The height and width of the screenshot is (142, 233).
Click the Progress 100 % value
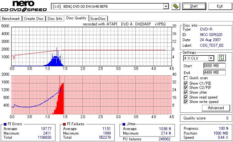click(x=223, y=128)
